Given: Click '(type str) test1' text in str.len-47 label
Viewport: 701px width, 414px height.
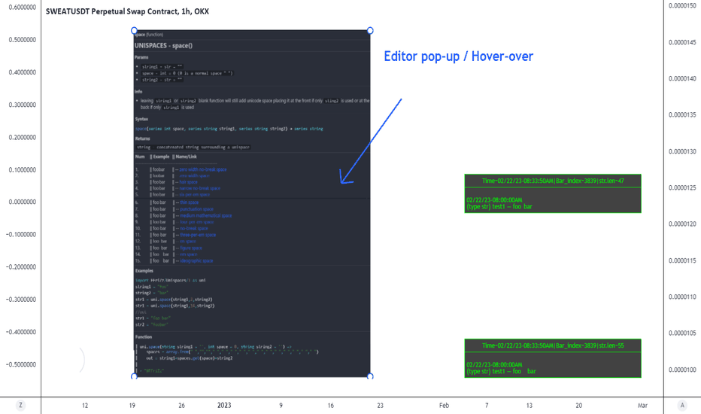Looking at the screenshot, I should pyautogui.click(x=486, y=207).
